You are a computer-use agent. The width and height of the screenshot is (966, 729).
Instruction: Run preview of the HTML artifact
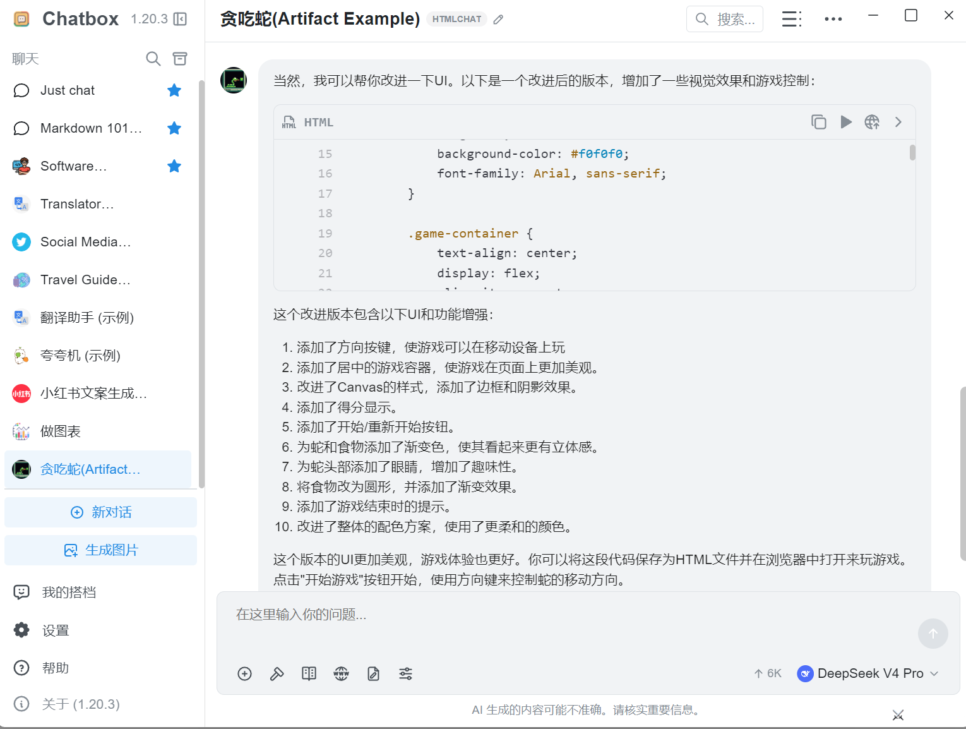[x=846, y=122]
